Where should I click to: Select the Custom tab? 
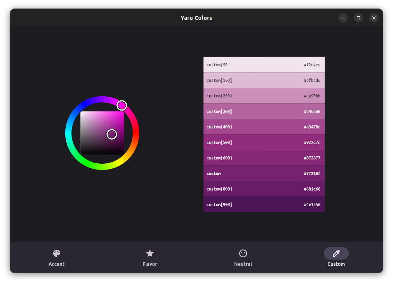[x=336, y=258]
